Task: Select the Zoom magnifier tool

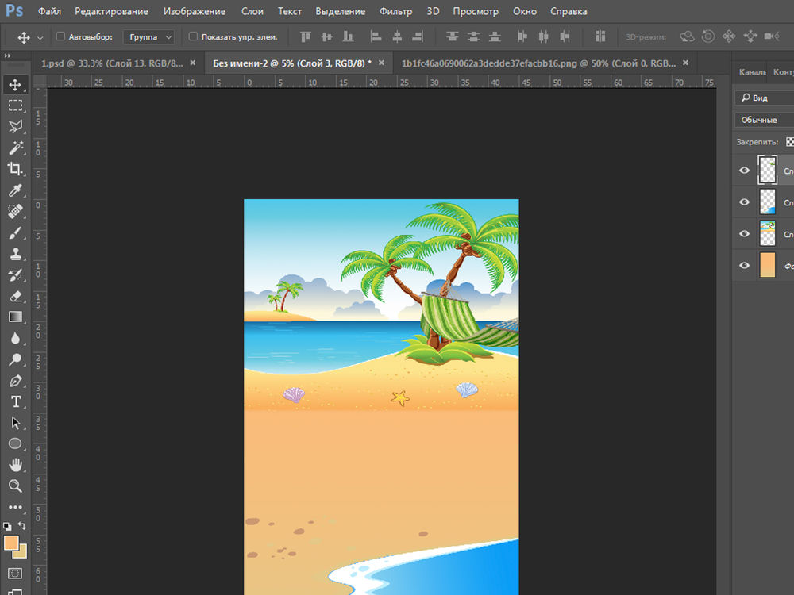Action: [x=15, y=486]
